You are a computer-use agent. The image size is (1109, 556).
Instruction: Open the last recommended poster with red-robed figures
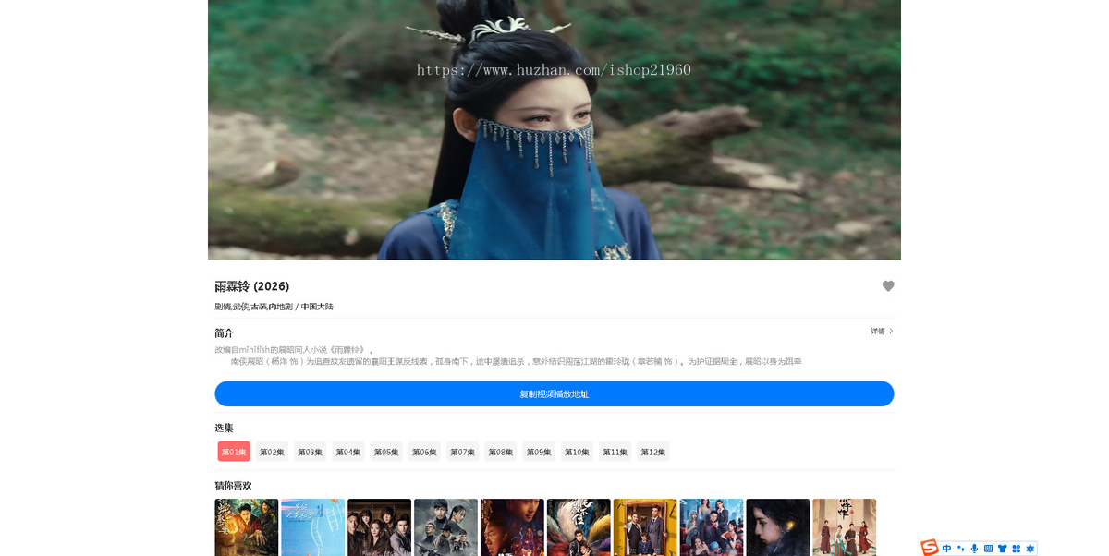click(845, 527)
